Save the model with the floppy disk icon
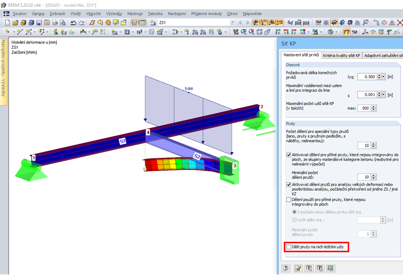The height and width of the screenshot is (276, 403). [39, 23]
